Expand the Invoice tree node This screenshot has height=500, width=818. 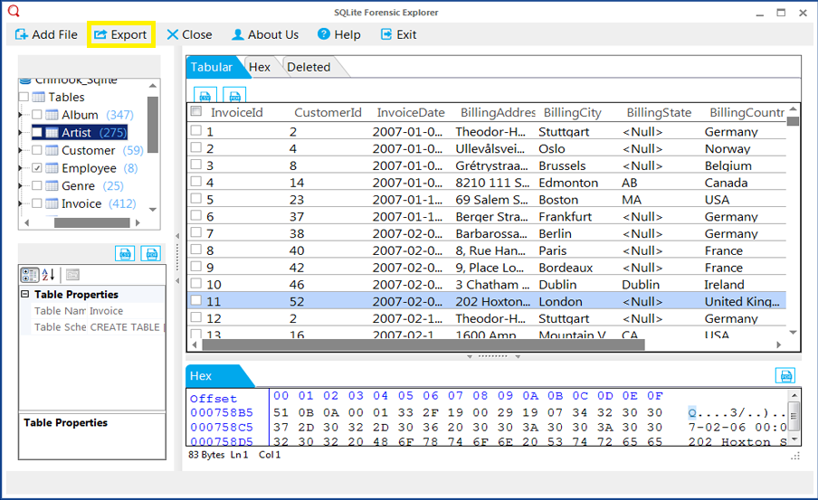21,203
